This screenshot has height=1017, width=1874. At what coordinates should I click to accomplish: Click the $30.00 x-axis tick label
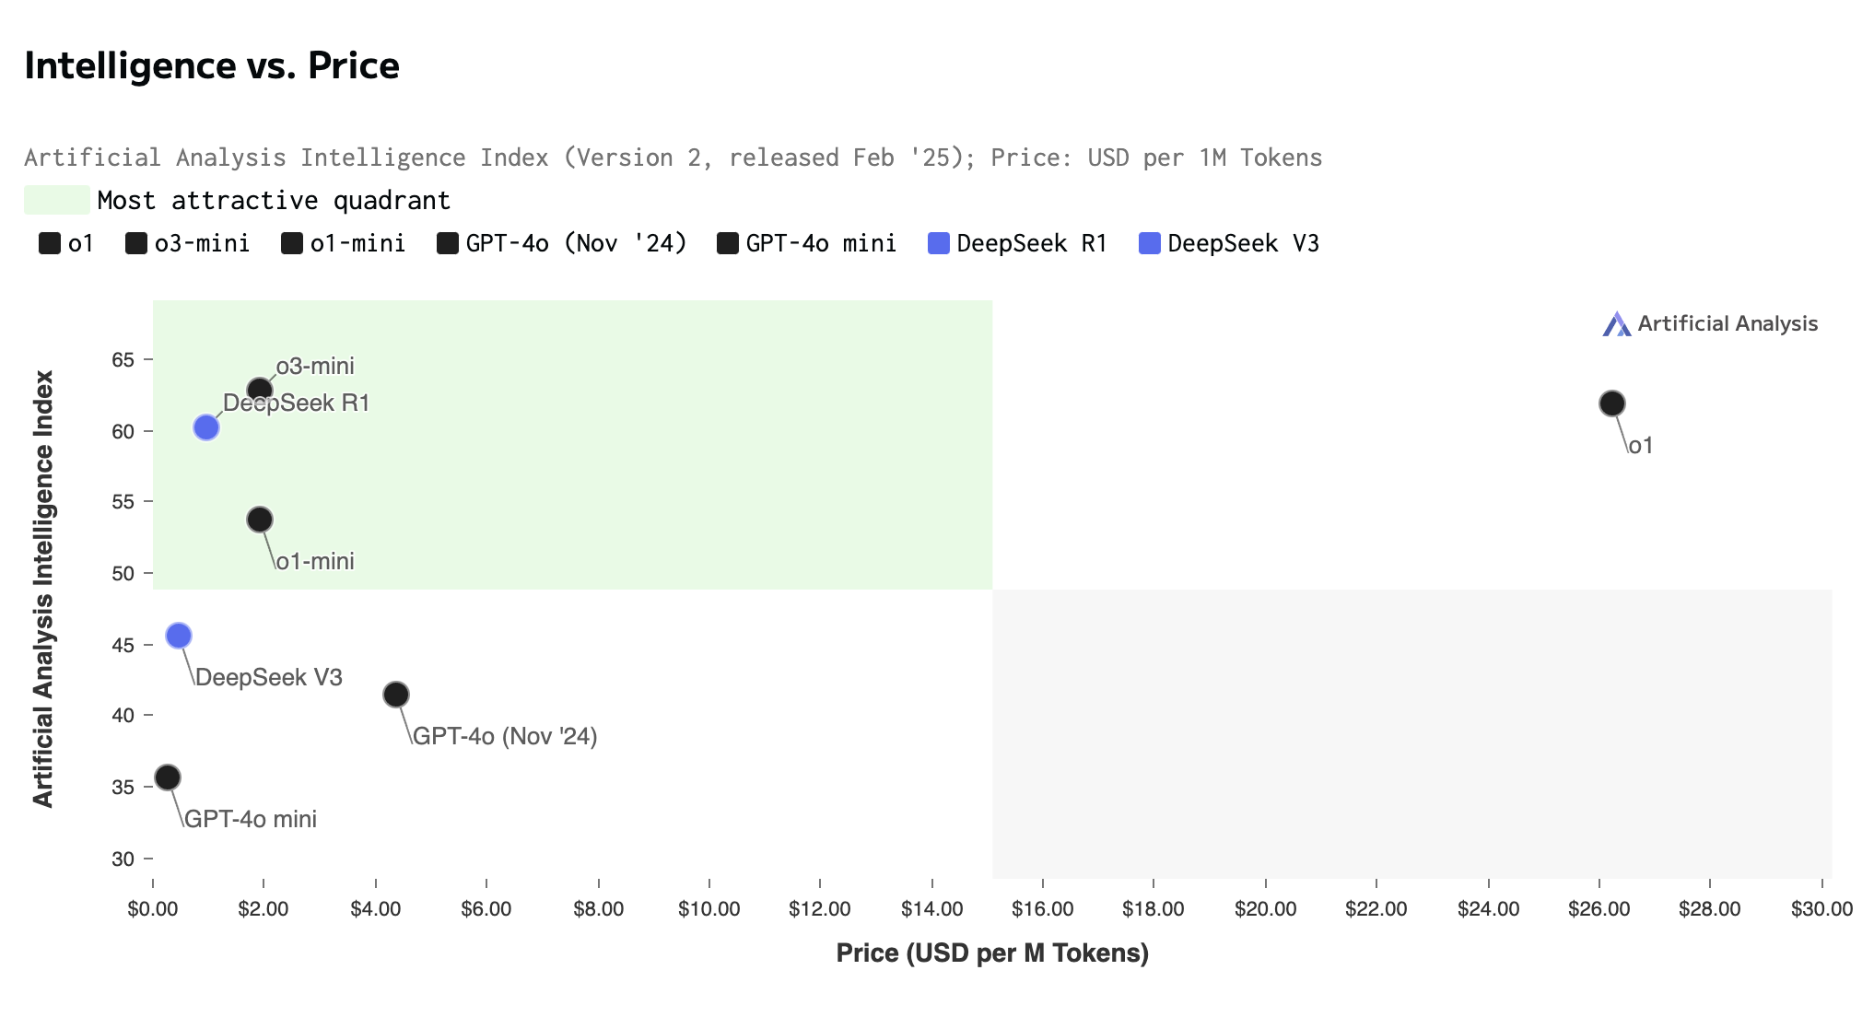[1822, 910]
